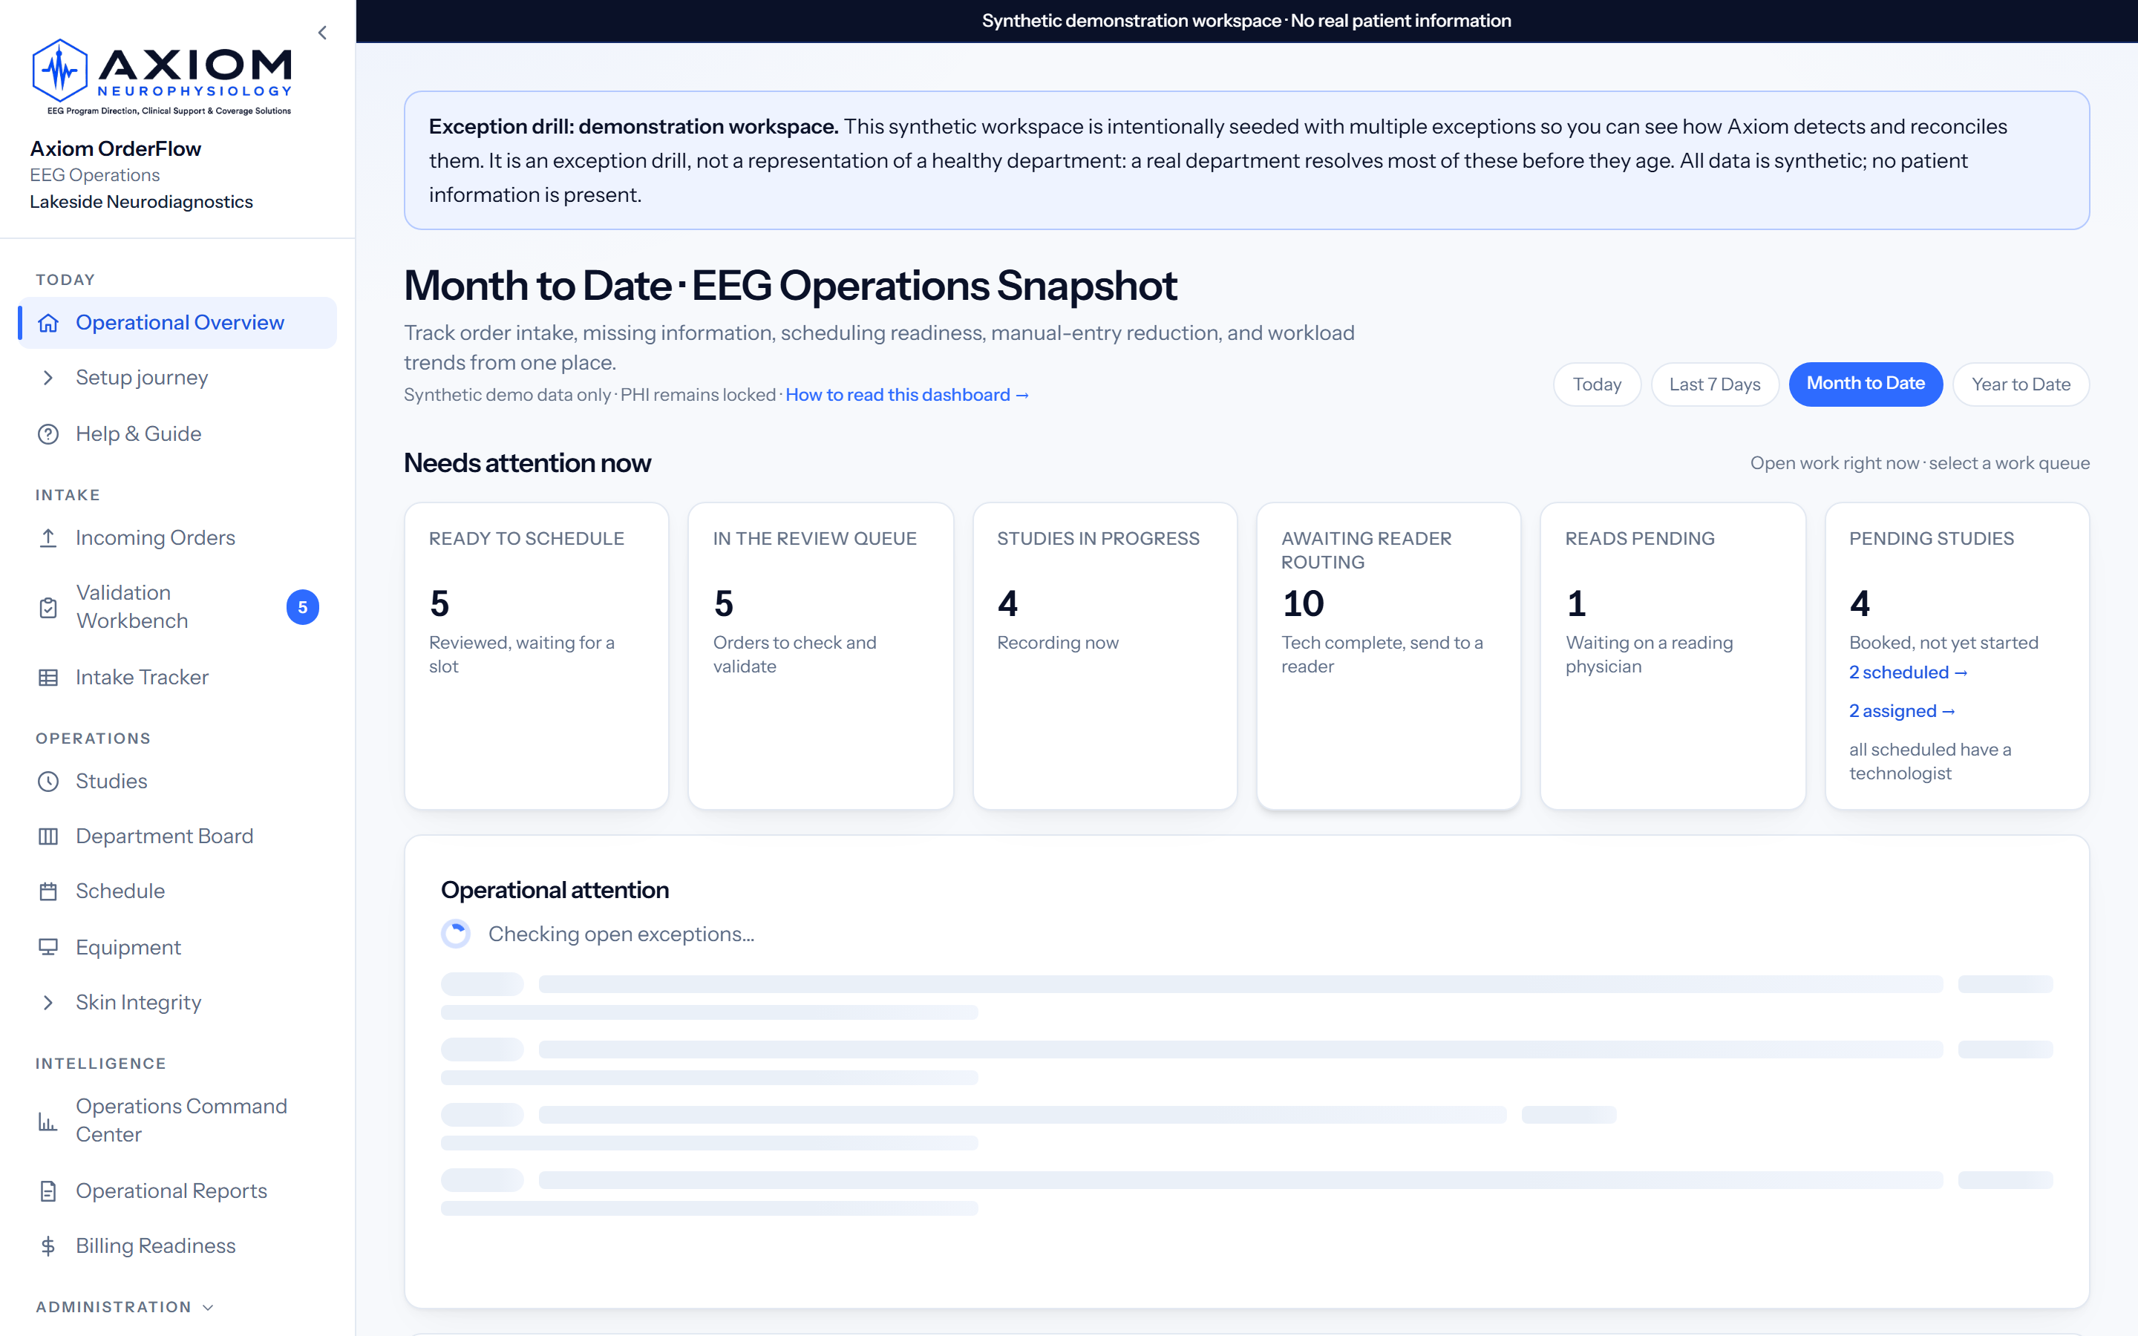
Task: Open Operations Command Center
Action: tap(177, 1121)
